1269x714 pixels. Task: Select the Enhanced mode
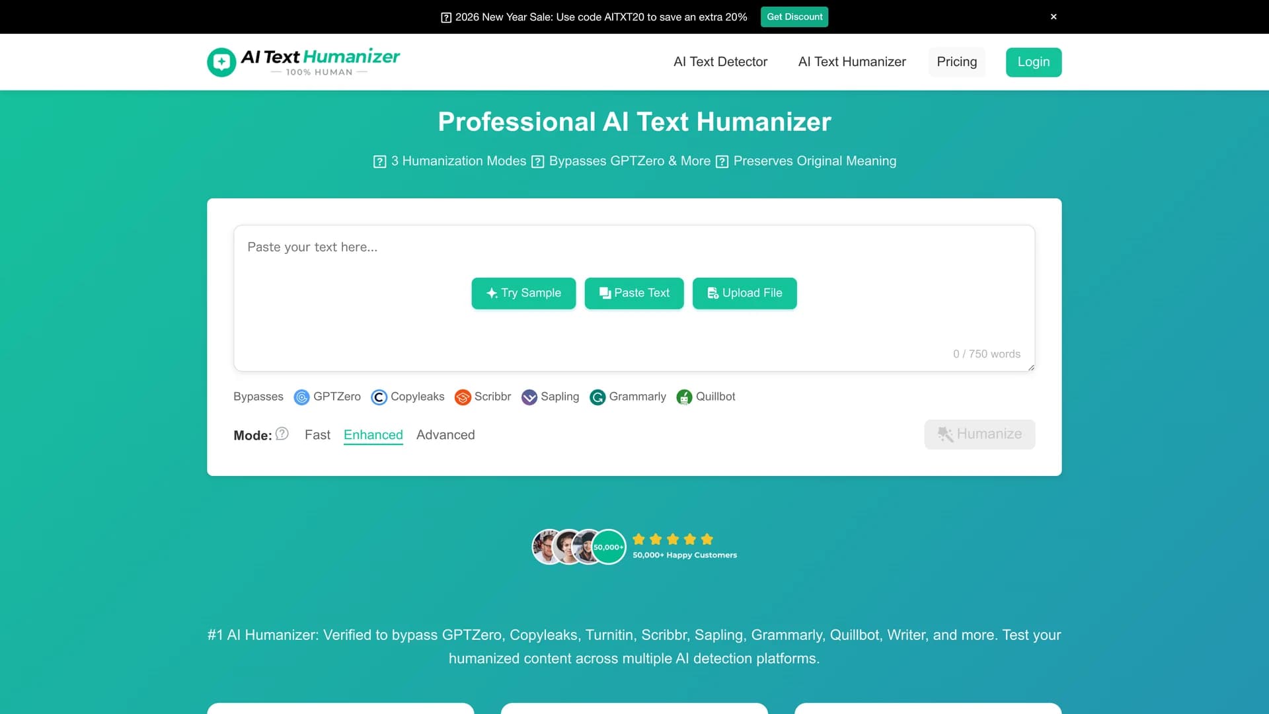373,435
